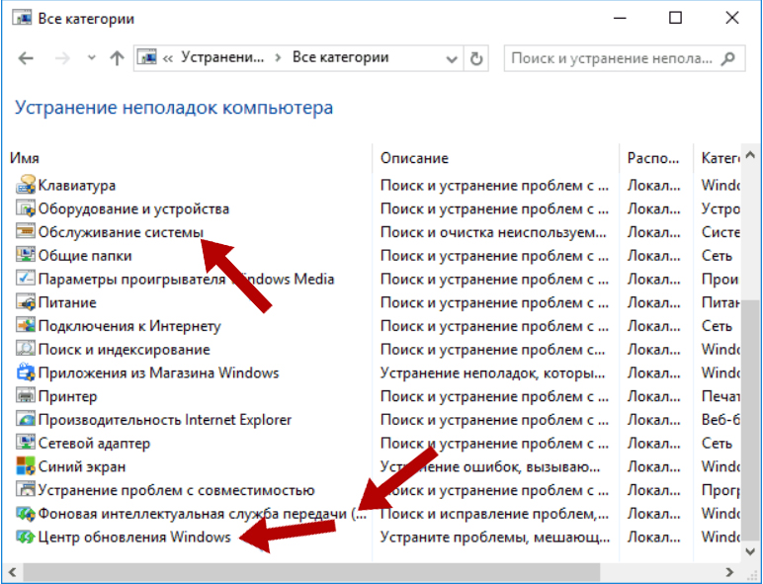Open Обслуживание системы troubleshooter

(121, 232)
